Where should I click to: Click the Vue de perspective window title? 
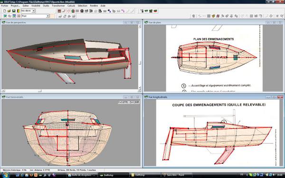pyautogui.click(x=16, y=22)
